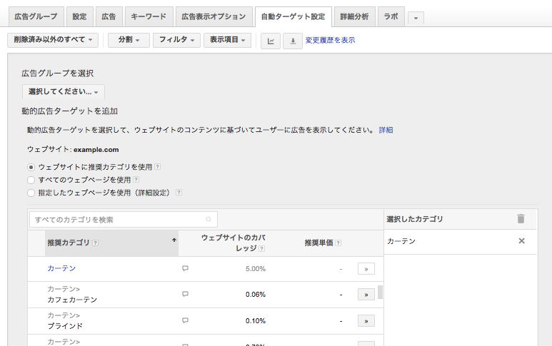Click the trash icon in selected categories

pyautogui.click(x=521, y=219)
